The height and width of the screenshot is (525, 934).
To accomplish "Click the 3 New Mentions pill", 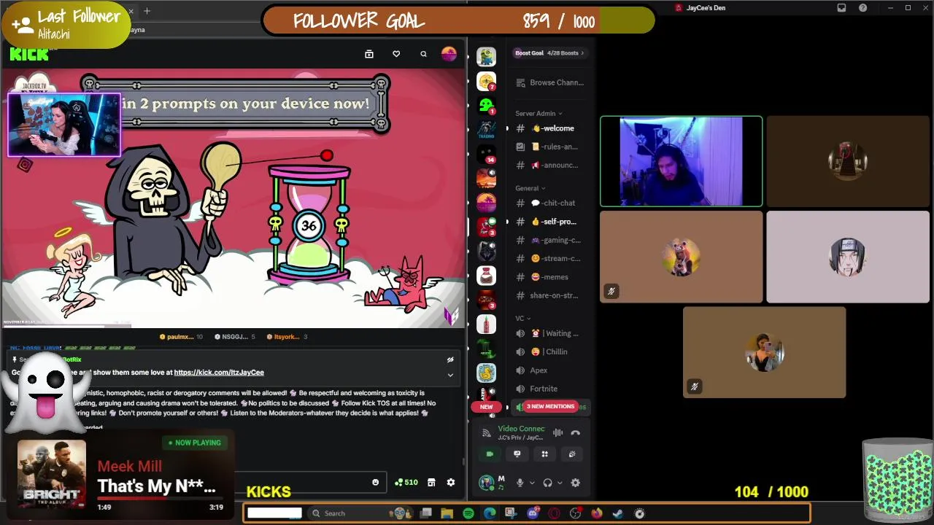I will tap(550, 406).
